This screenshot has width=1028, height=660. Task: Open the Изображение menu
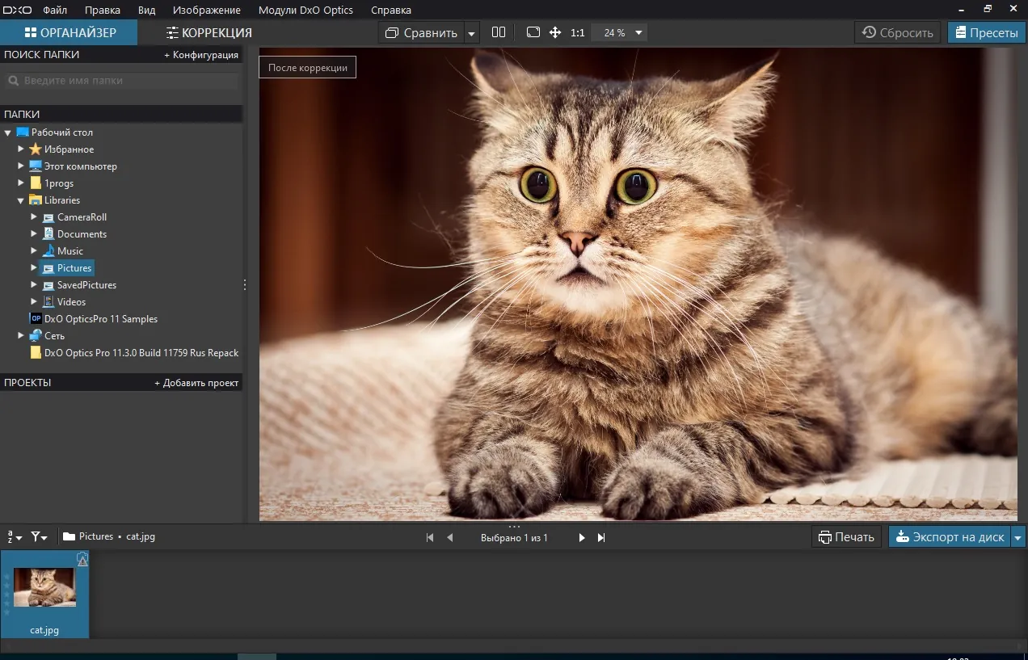coord(207,10)
